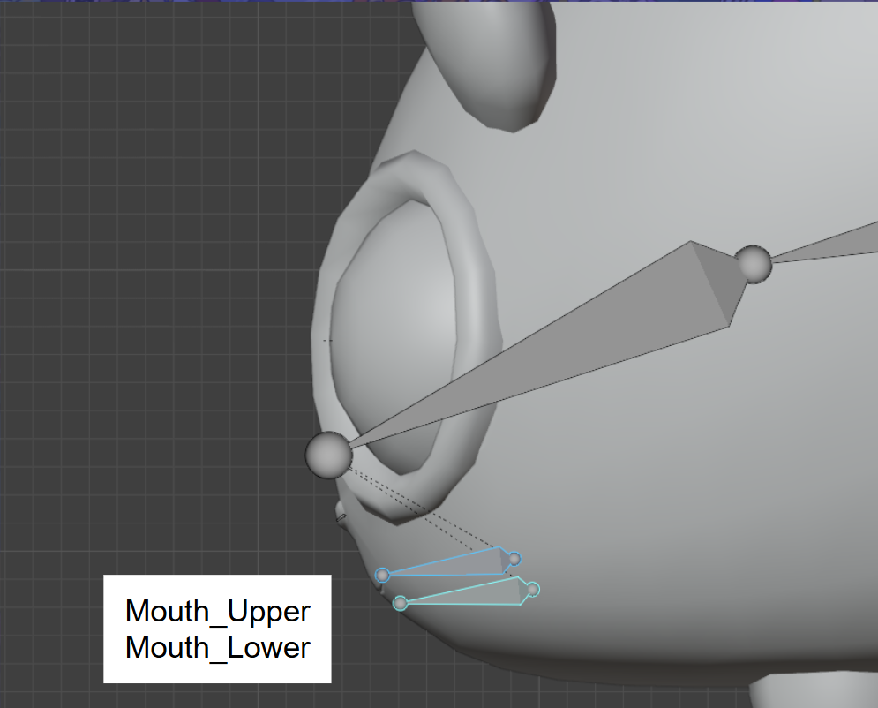The width and height of the screenshot is (878, 708).
Task: Click the narrow-tip joint of the Mouth_Lower bone
Action: (401, 603)
